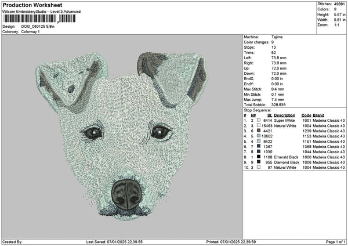Select the Natural White swatch with 15463 stitches
Image resolution: width=348 pixels, height=246 pixels.
[x=259, y=125]
